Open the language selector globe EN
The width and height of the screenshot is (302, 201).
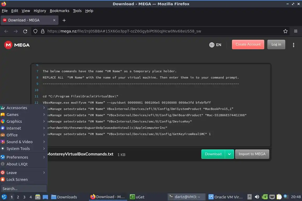tap(215, 45)
